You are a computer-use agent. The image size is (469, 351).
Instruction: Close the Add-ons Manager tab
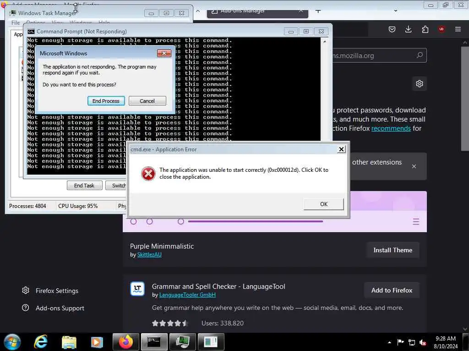tap(301, 11)
